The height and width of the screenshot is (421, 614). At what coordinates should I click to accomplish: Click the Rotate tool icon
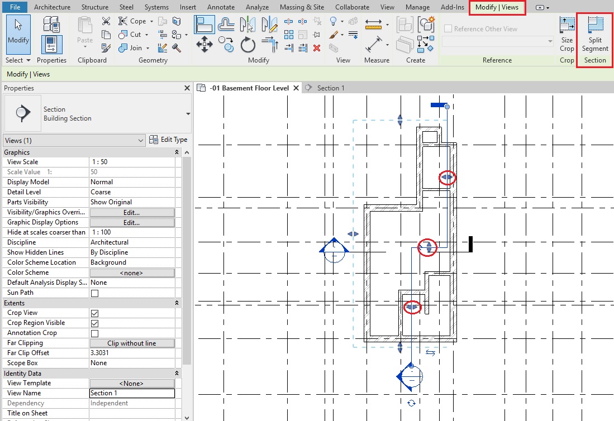pyautogui.click(x=247, y=44)
